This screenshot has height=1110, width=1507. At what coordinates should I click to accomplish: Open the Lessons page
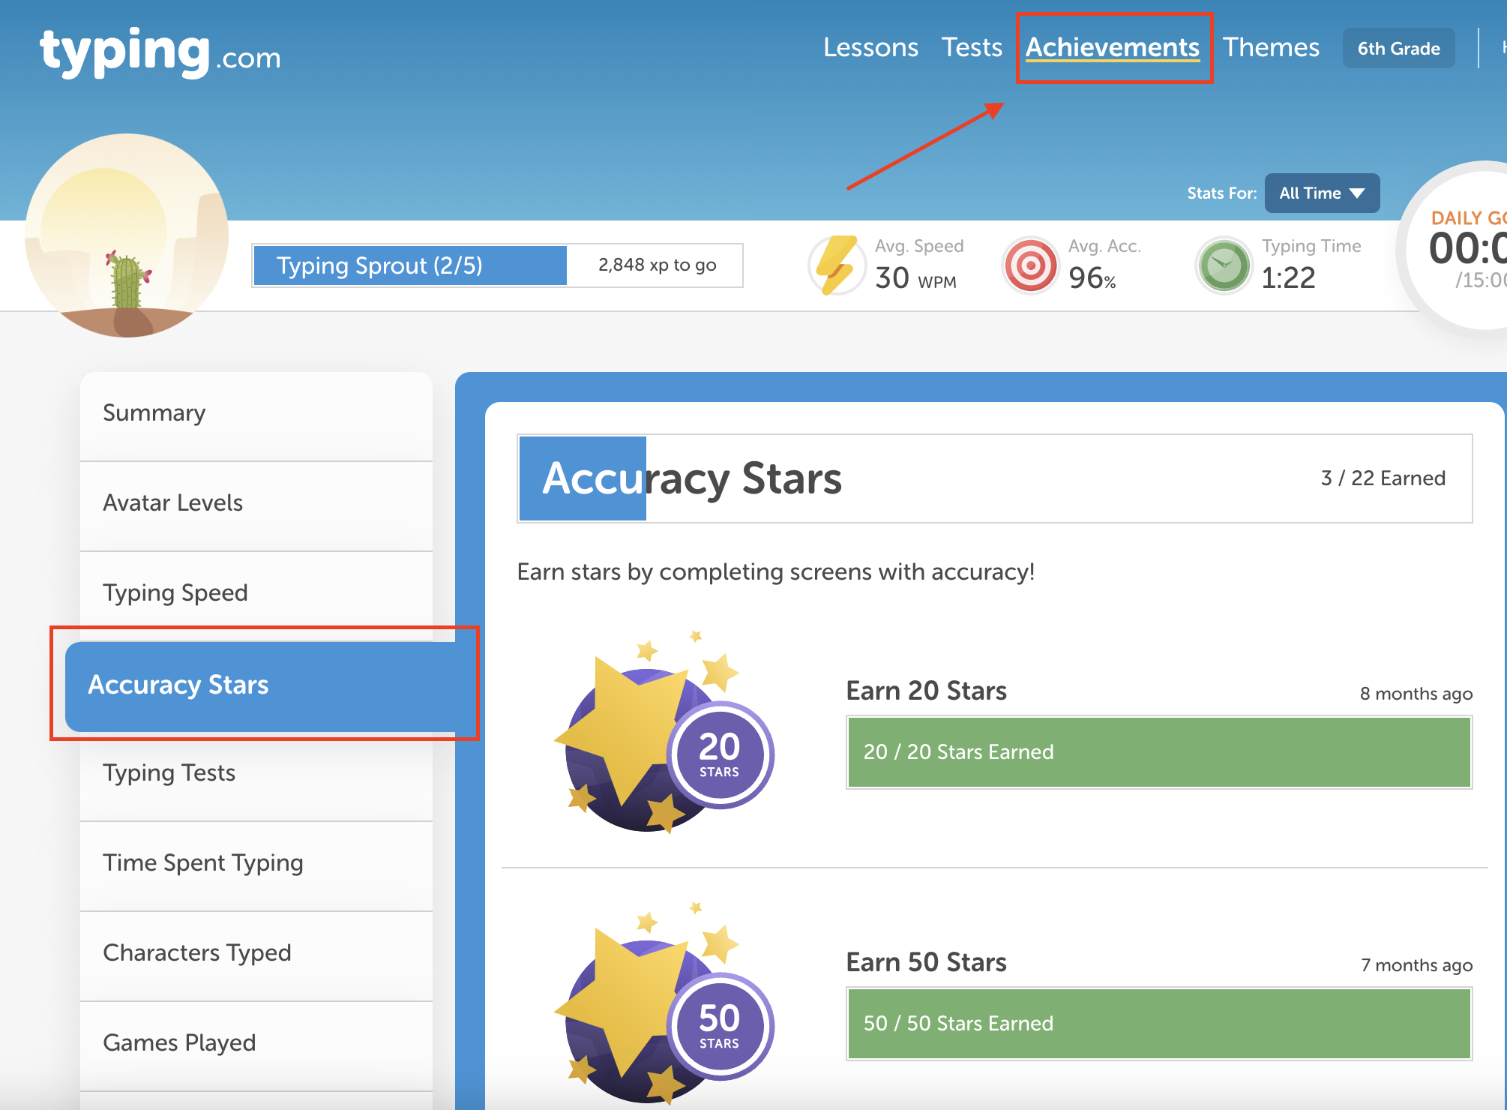870,47
